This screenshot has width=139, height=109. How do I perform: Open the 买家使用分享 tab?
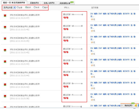point(66,3)
